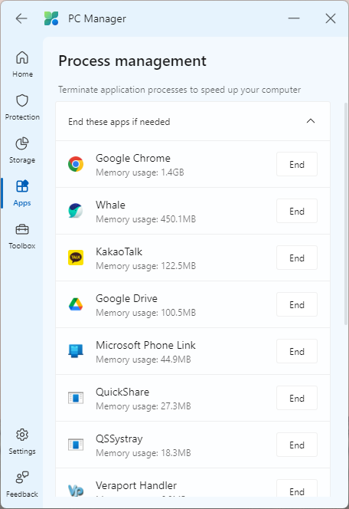Screen dimensions: 349x509
Task: Click the Google Chrome app icon
Action: click(x=76, y=164)
